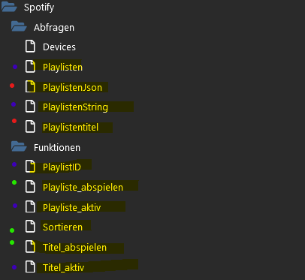Open the Playliste_aktiv script

72,207
